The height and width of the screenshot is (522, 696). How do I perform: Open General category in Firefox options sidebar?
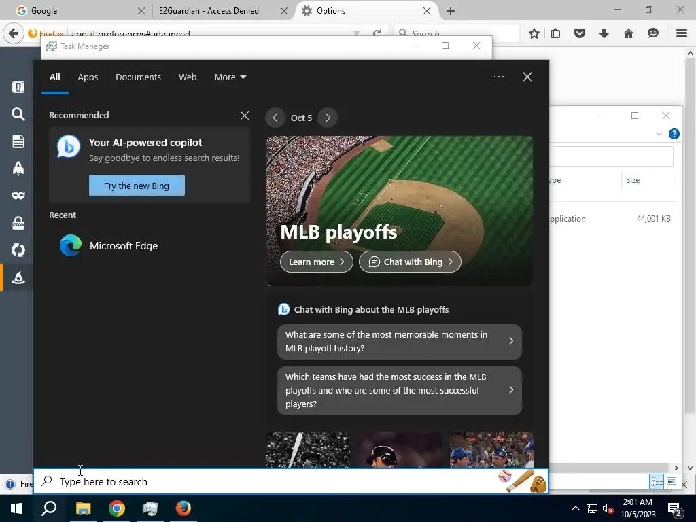click(x=18, y=87)
